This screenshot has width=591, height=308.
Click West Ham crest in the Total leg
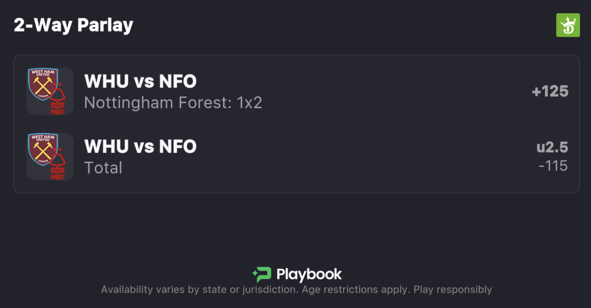click(x=43, y=149)
